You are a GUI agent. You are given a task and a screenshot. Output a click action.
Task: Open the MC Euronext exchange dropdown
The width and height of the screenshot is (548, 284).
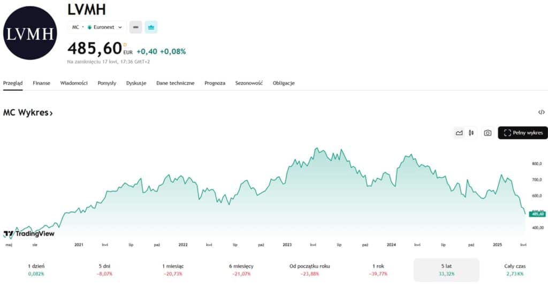[x=97, y=27]
